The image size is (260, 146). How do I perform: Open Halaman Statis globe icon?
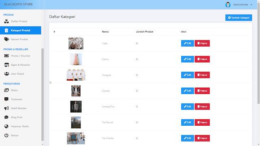tap(6, 126)
